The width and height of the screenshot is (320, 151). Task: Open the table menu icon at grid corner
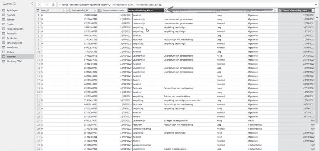[x=38, y=10]
